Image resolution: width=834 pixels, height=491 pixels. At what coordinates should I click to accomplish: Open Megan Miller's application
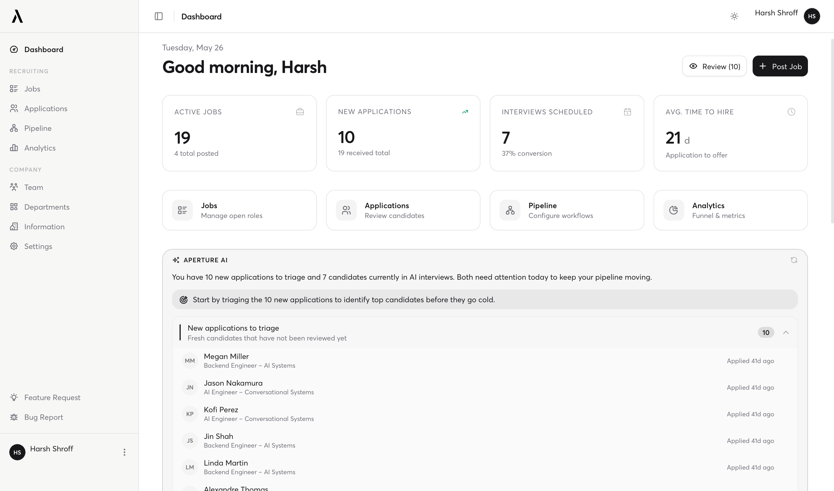pos(485,361)
